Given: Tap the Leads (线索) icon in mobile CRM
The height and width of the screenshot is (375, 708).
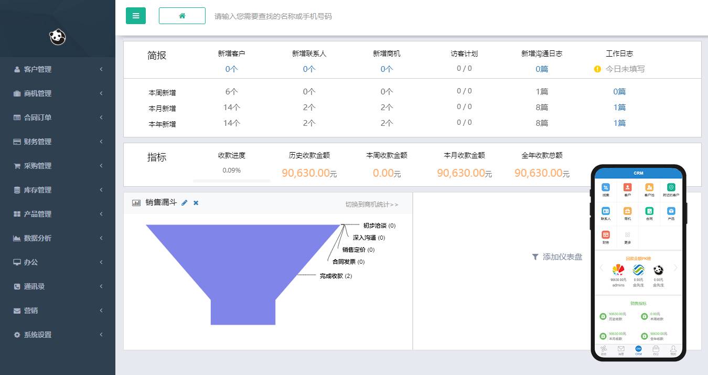Looking at the screenshot, I should click(x=606, y=187).
